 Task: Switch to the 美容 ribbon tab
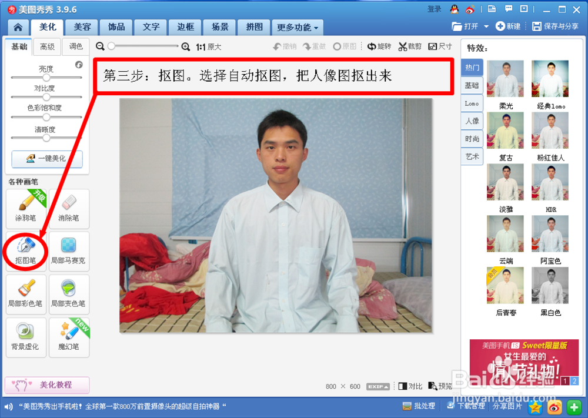81,27
